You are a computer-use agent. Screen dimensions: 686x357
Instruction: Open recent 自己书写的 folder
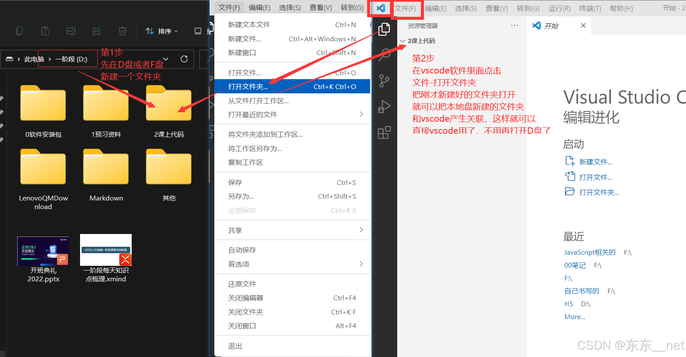[x=581, y=291]
